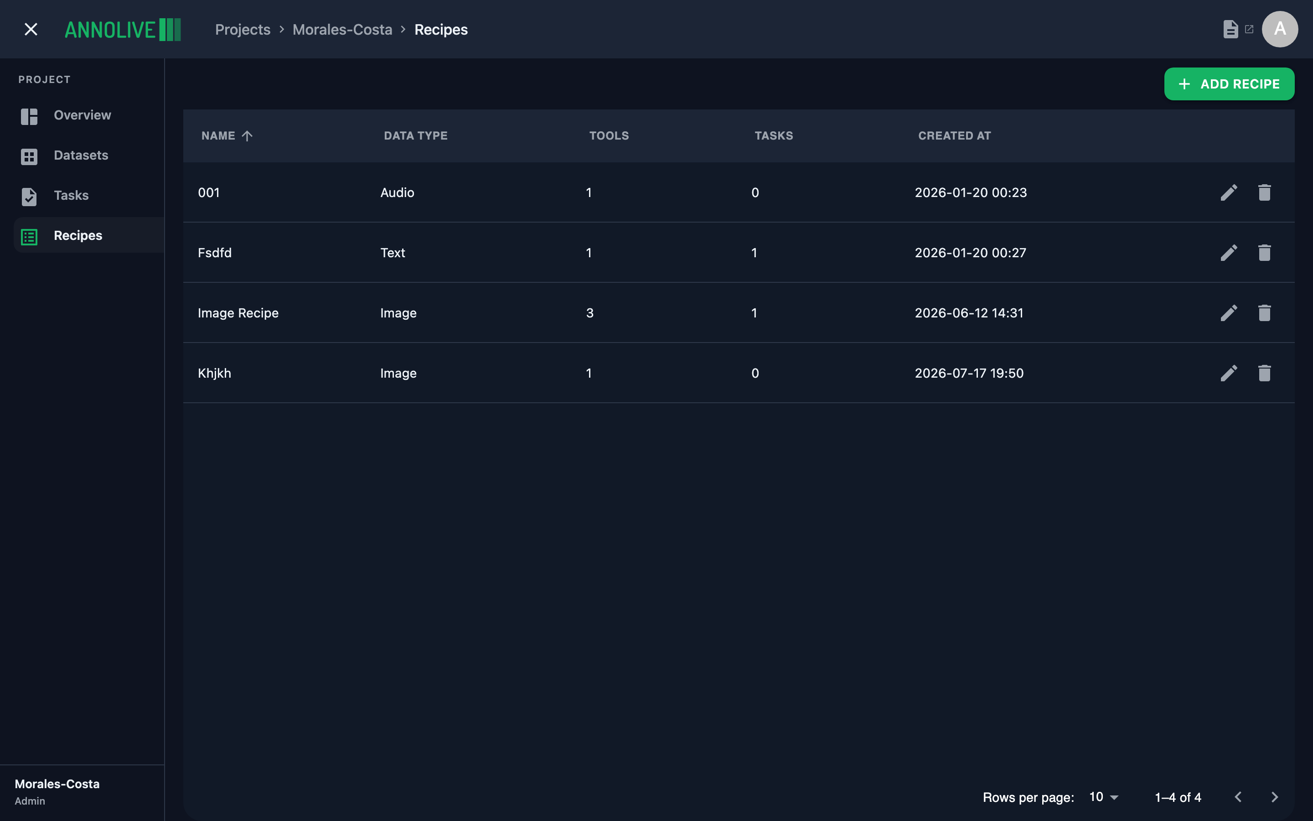Click the 2026-01-20 00:27 date
Viewport: 1313px width, 821px height.
(x=970, y=253)
